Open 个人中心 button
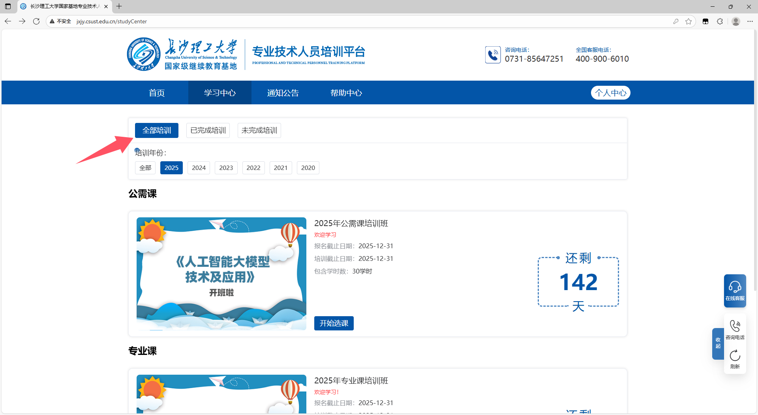Viewport: 758px width, 415px height. pyautogui.click(x=610, y=93)
